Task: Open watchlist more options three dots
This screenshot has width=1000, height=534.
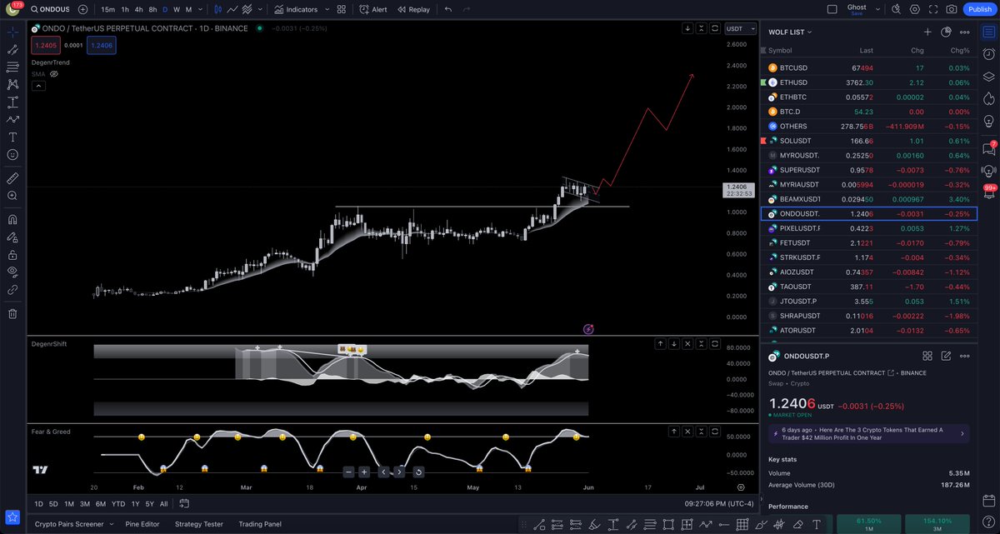Action: pos(965,32)
